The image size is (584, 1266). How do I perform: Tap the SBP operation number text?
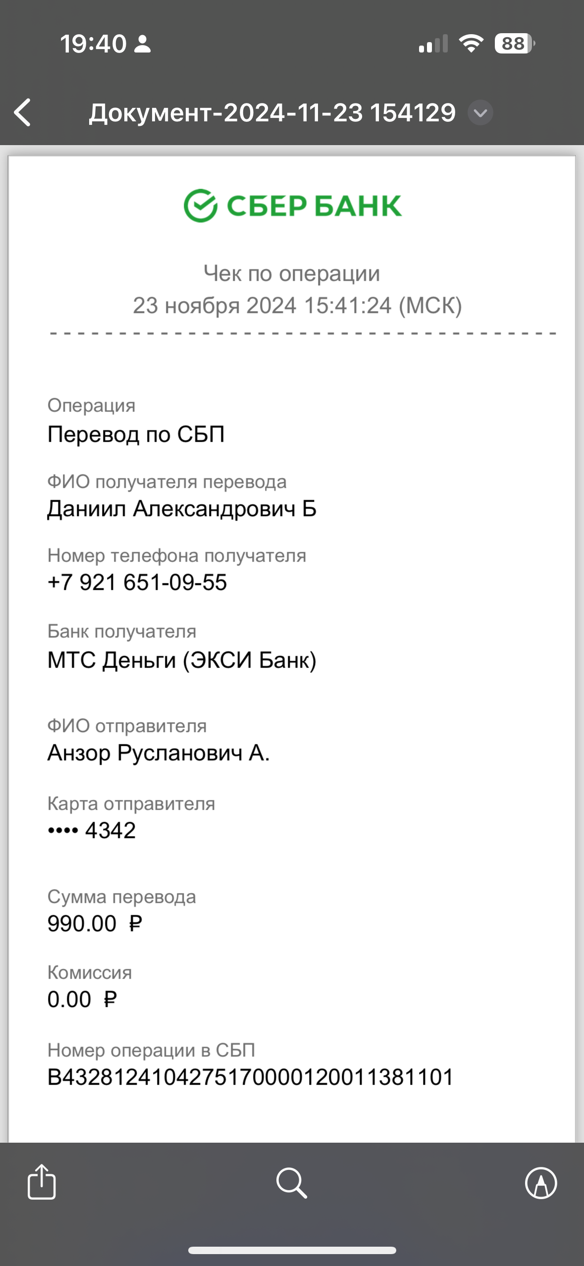pos(250,1077)
